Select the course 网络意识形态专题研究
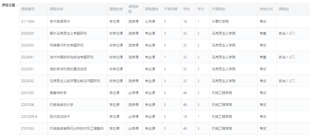Viewport: 311px width, 138px height. click(67, 45)
